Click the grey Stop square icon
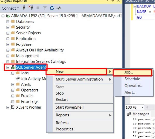The width and height of the screenshot is (155, 139). pyautogui.click(x=38, y=8)
